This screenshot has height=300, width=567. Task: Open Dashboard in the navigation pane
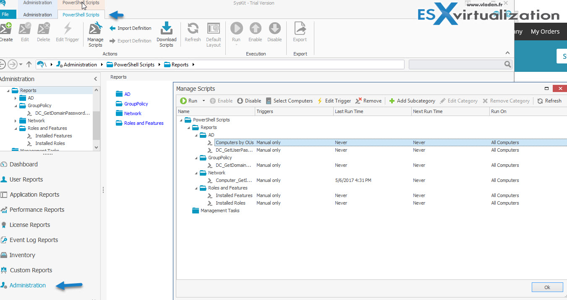click(24, 164)
